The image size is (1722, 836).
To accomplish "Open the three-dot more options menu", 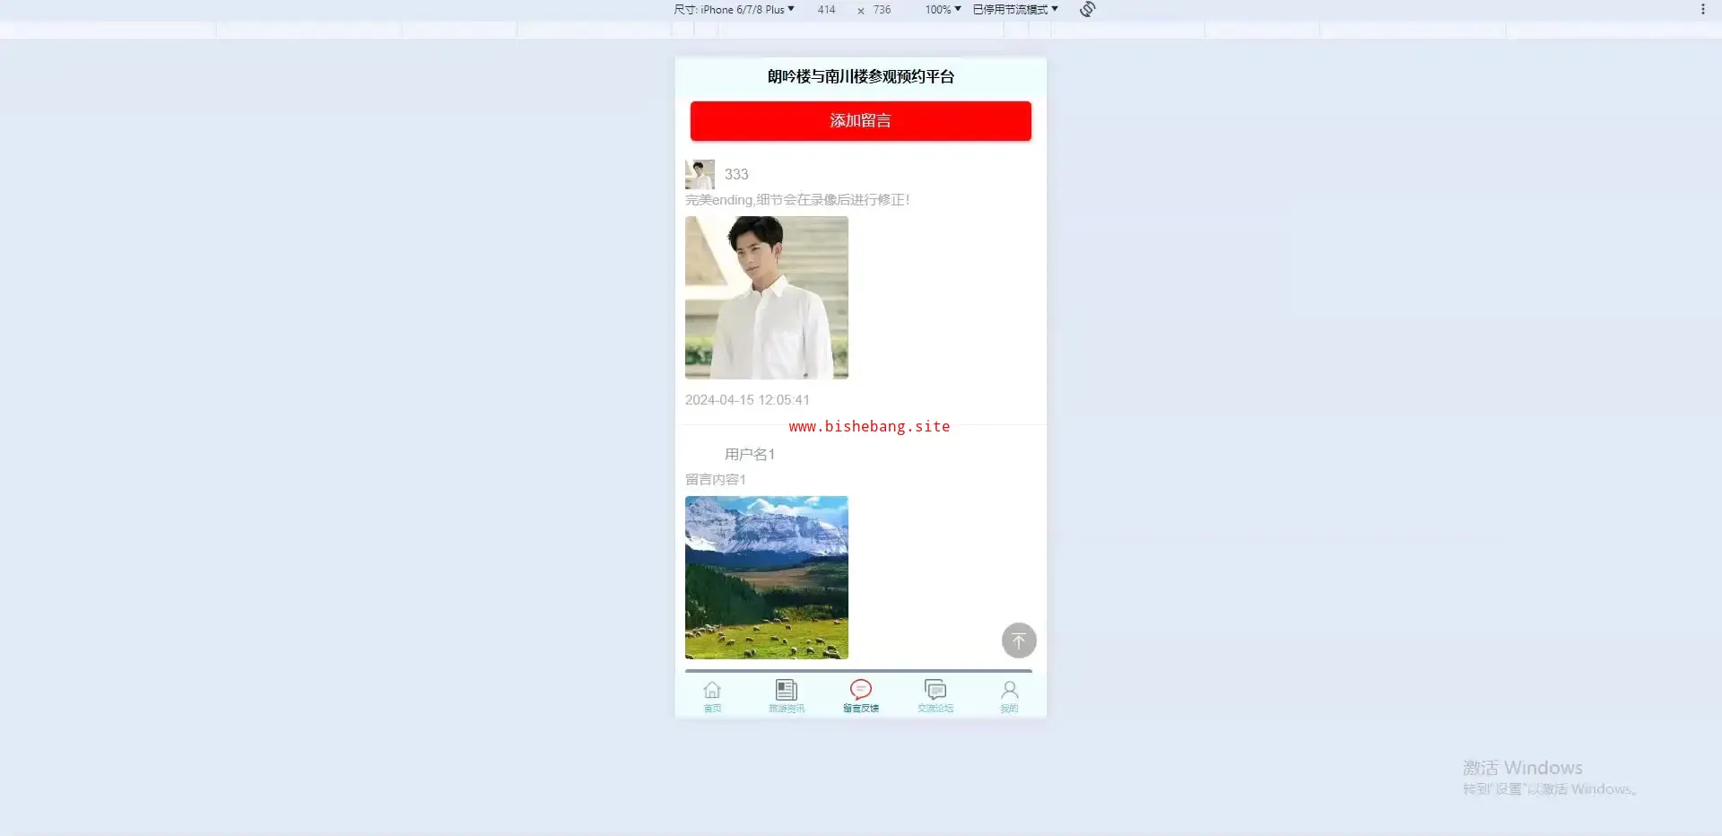I will [x=1702, y=9].
